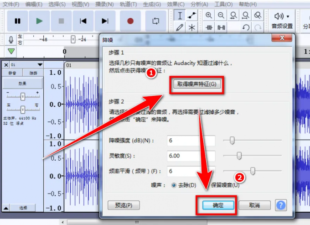Open the 工具(O) menu

click(223, 4)
